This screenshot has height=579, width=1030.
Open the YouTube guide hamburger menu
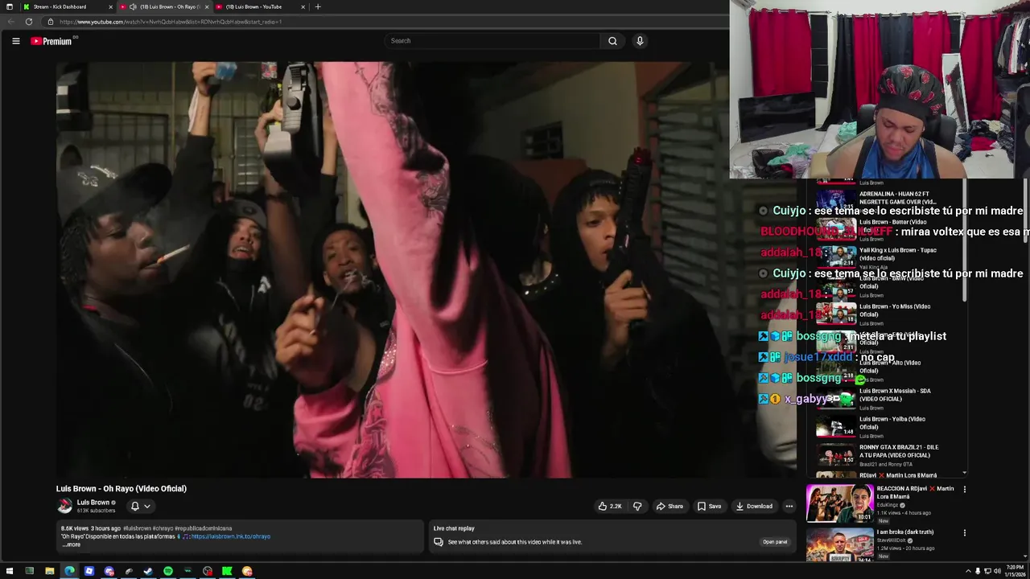pos(15,41)
